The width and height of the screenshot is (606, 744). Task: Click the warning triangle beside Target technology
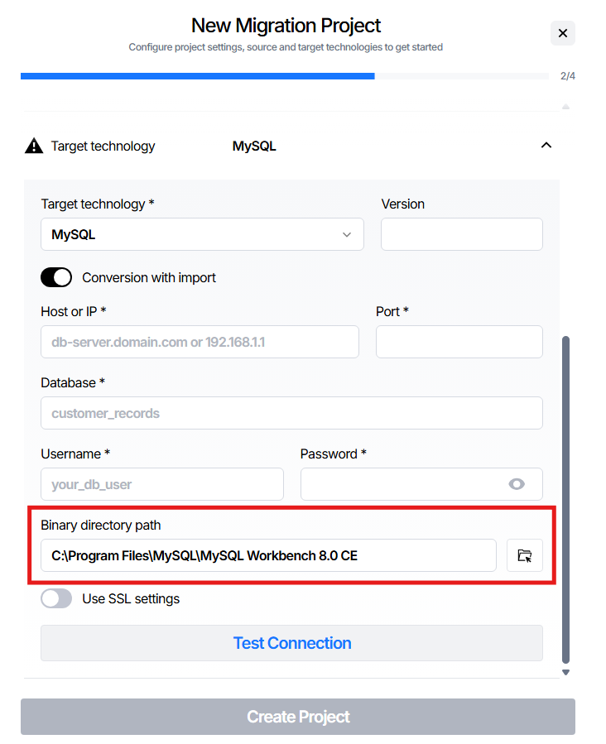tap(34, 146)
